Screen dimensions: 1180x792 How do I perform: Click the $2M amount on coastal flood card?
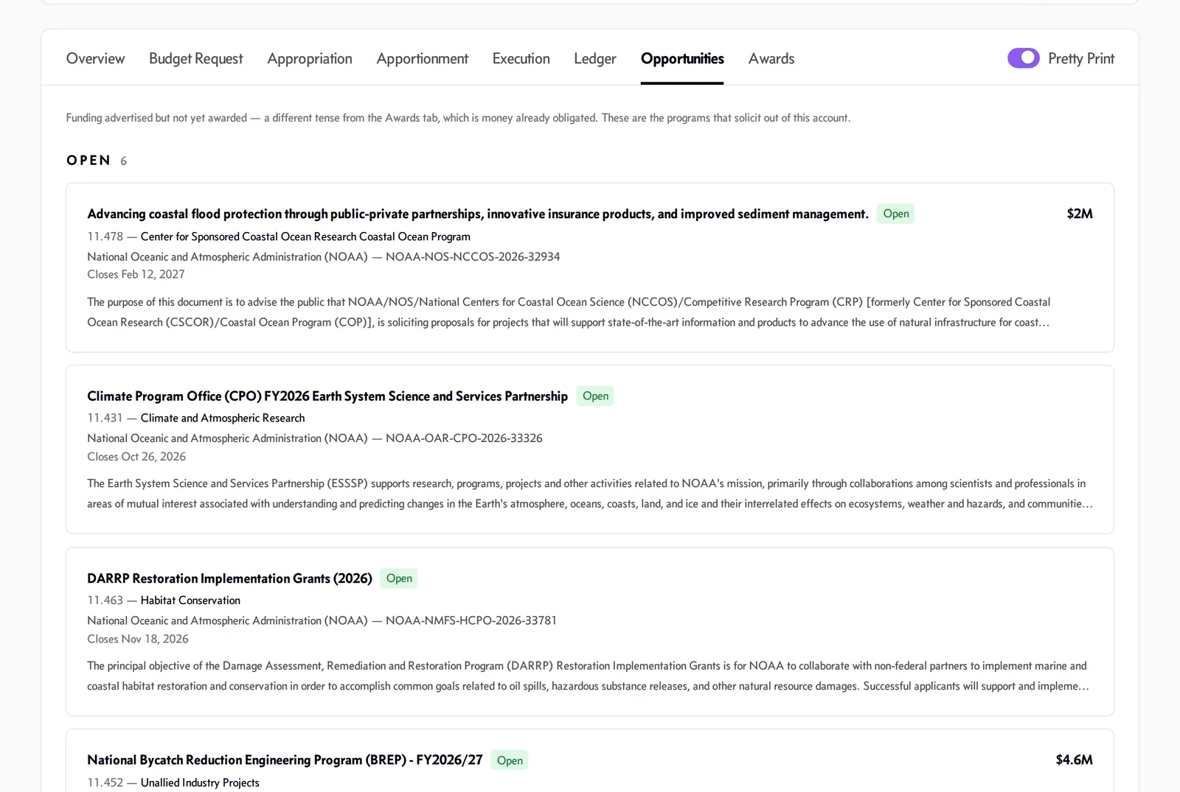(x=1080, y=214)
